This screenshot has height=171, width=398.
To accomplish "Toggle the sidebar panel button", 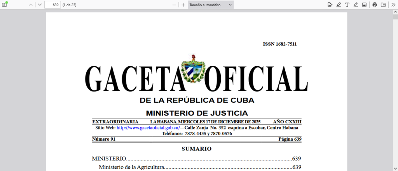I will [5, 5].
